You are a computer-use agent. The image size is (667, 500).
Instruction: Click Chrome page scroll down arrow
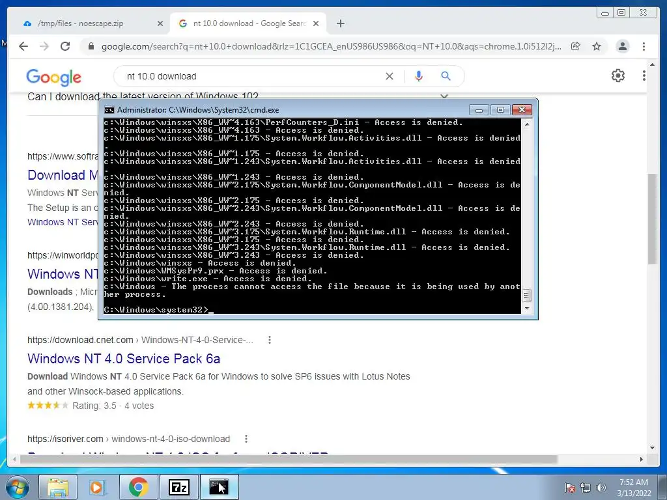click(x=653, y=447)
